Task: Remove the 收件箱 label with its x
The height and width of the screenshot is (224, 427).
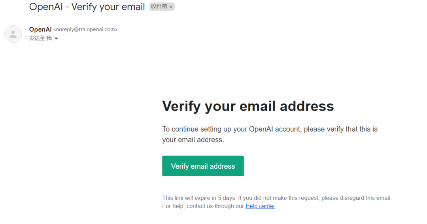Action: click(x=171, y=7)
